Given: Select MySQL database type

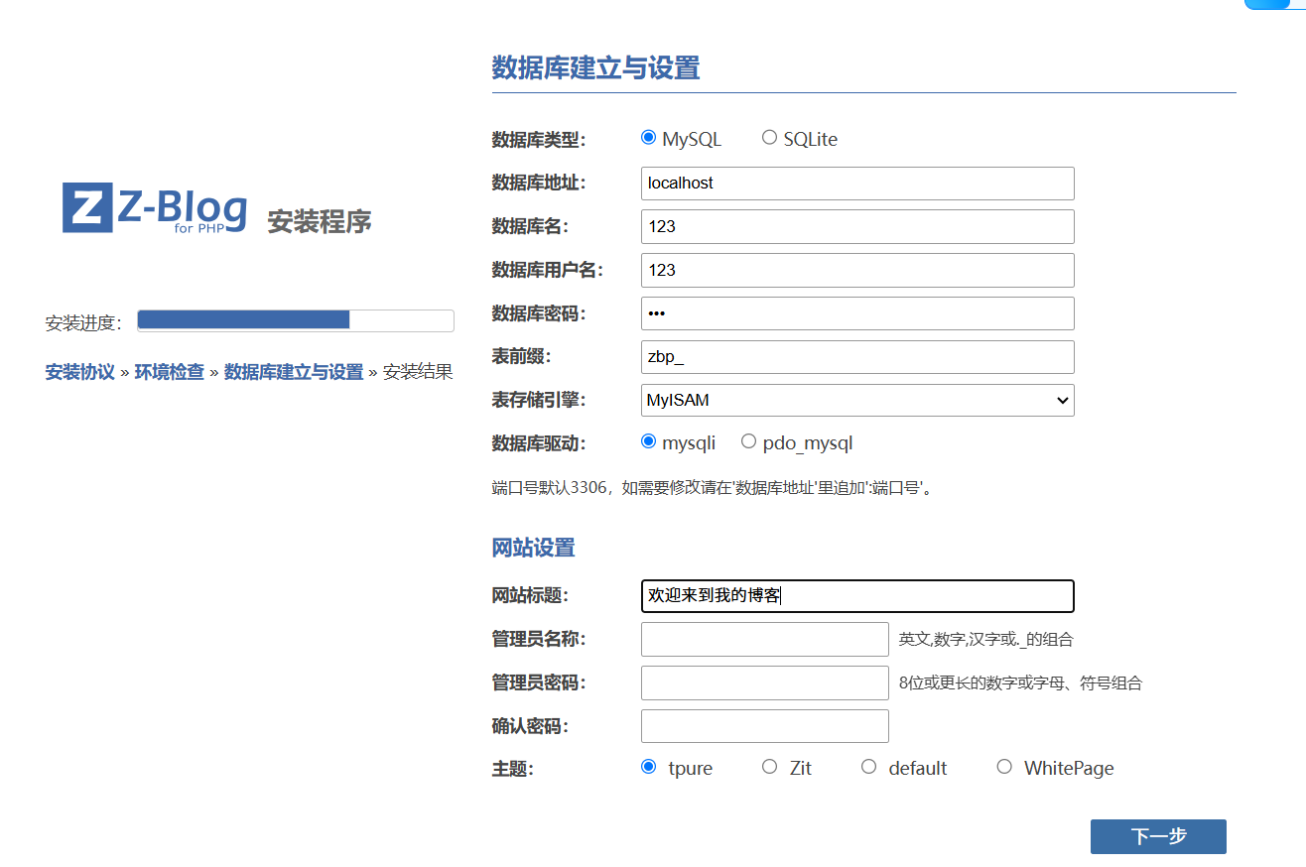Looking at the screenshot, I should pyautogui.click(x=649, y=138).
